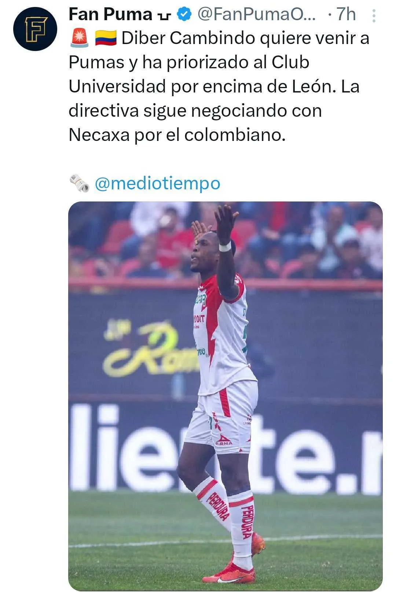
Task: Click the blue verified checkmark badge
Action: (184, 15)
